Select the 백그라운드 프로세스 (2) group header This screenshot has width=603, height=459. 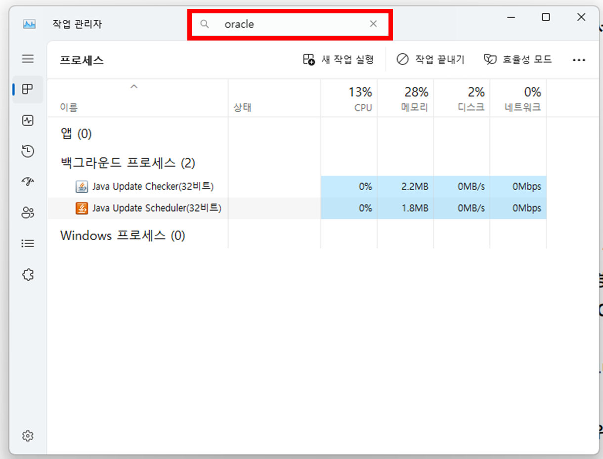click(128, 163)
